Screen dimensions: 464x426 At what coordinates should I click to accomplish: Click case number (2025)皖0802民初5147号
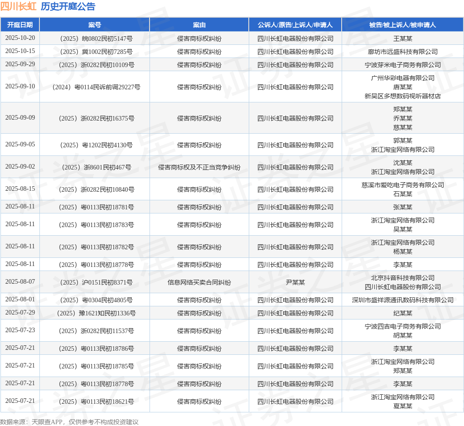tap(96, 39)
